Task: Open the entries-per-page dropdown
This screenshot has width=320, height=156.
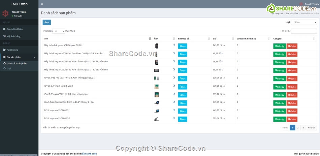Action: point(59,31)
